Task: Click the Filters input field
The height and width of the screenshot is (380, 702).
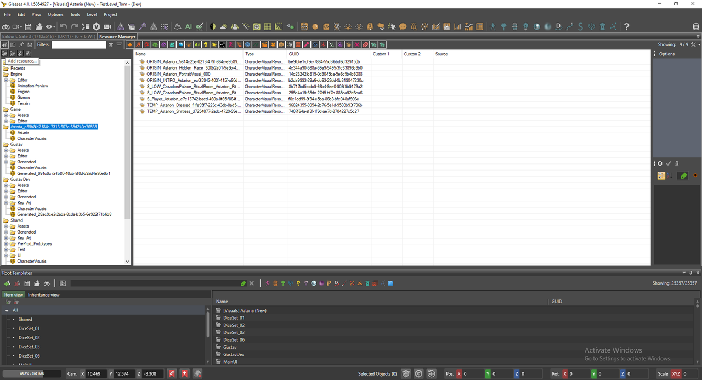Action: [x=79, y=44]
